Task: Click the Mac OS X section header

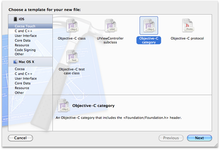Action: click(x=31, y=62)
